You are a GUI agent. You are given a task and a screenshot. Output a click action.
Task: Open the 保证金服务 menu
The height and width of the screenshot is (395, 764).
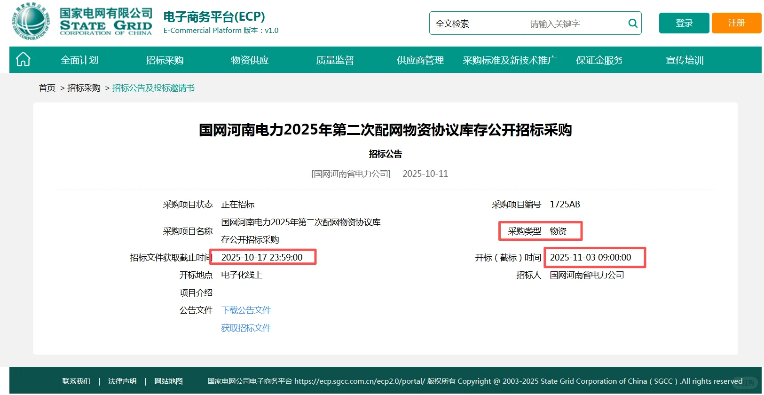point(599,60)
